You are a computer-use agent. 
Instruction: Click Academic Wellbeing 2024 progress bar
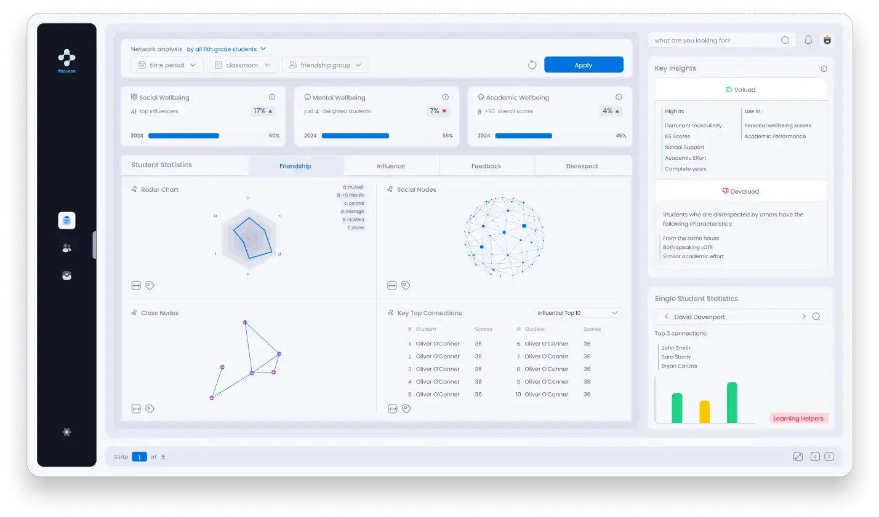524,136
